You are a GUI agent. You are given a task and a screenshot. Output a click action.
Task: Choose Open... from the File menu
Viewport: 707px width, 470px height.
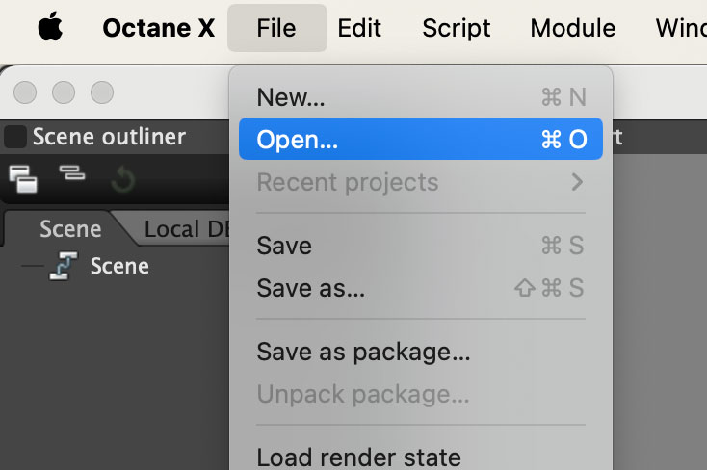click(298, 140)
